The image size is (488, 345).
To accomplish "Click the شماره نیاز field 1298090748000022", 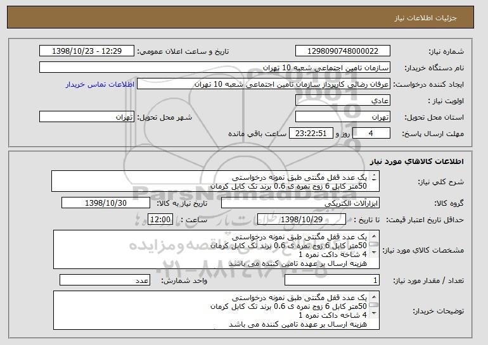I will coord(343,51).
